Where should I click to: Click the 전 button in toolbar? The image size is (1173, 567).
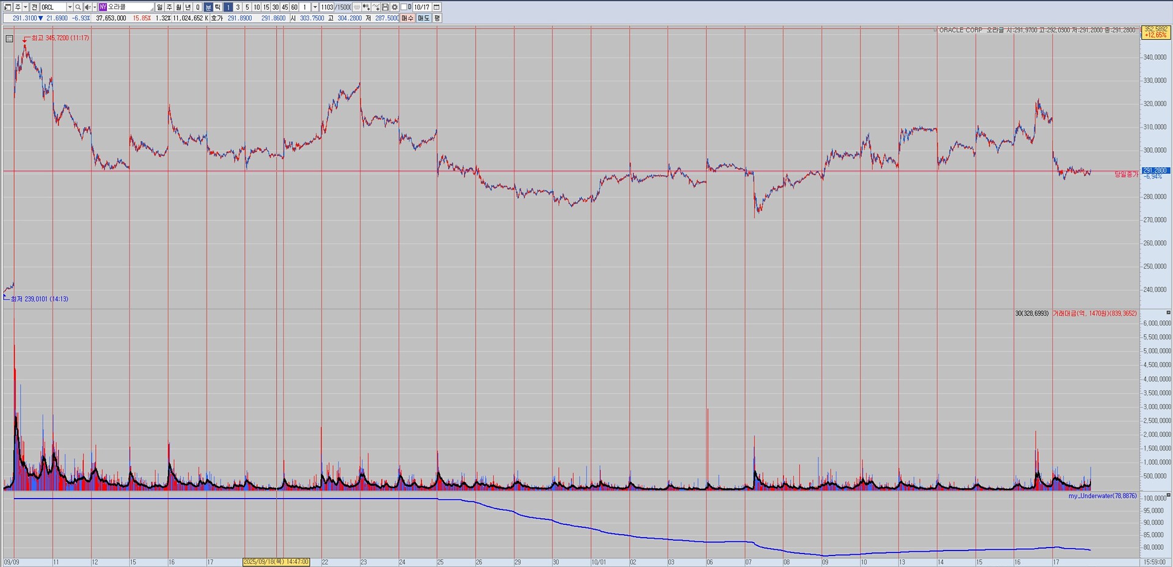pyautogui.click(x=34, y=7)
